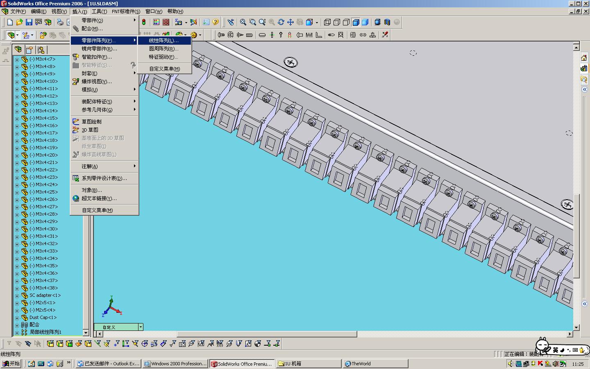
Task: Open the Design Library task pane icon
Action: tap(584, 68)
